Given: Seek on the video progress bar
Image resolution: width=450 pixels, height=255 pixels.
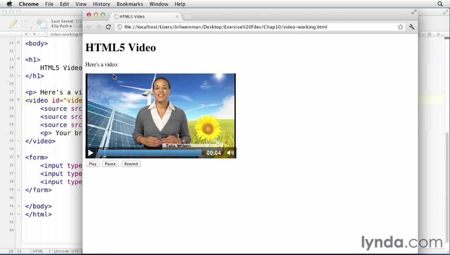Looking at the screenshot, I should pyautogui.click(x=150, y=153).
